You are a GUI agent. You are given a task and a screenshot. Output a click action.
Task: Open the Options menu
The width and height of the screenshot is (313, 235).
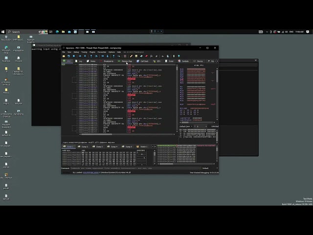[x=112, y=52]
